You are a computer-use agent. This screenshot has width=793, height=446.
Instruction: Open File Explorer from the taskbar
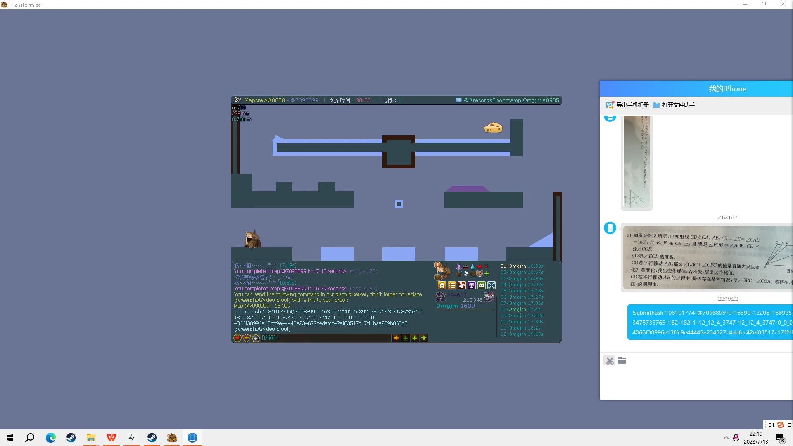coord(91,438)
